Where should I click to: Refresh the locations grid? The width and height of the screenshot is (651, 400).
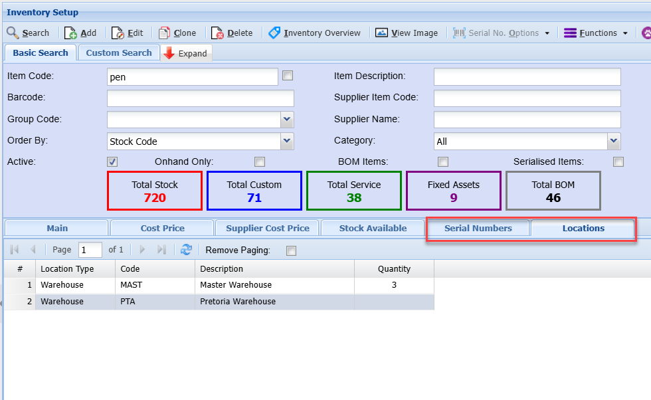point(187,250)
